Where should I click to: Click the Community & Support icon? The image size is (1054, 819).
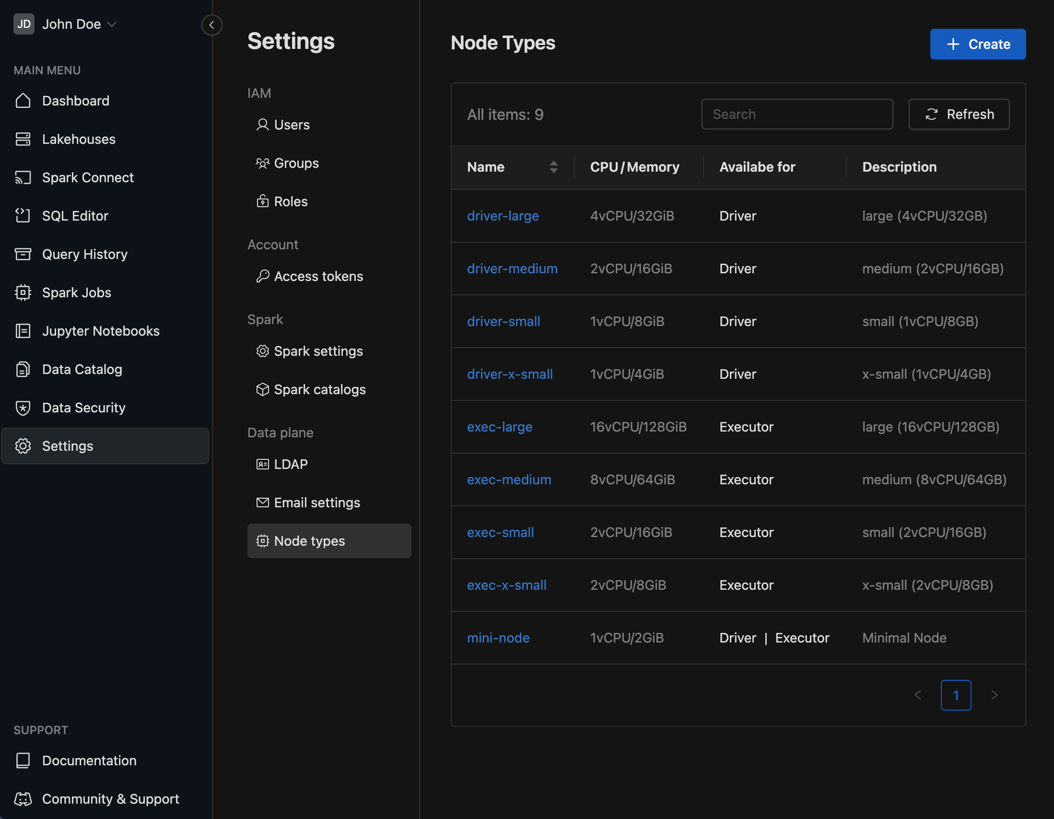(x=23, y=799)
